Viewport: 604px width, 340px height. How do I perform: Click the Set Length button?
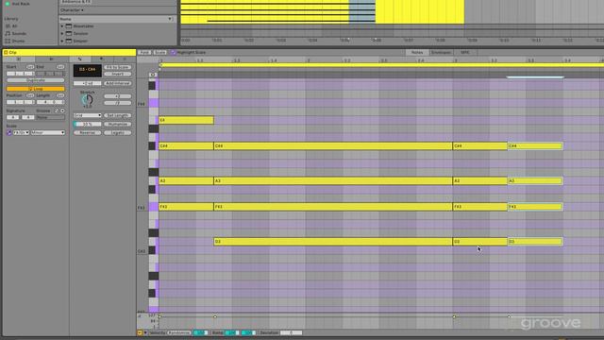pos(117,115)
